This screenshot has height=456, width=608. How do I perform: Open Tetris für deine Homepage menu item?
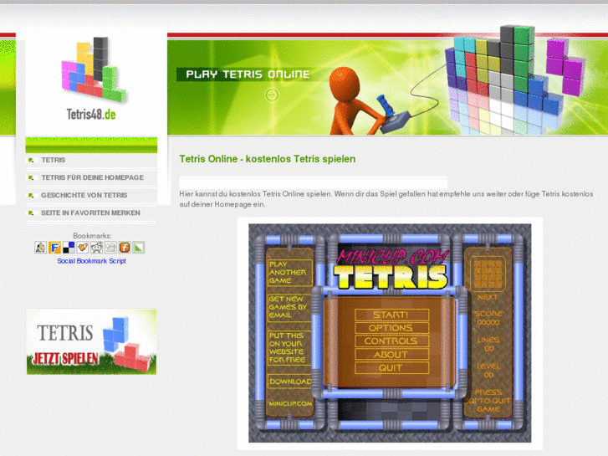point(92,177)
